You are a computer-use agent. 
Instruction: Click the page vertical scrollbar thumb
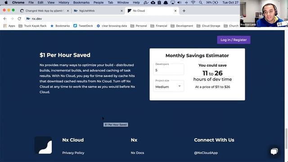pos(286,139)
